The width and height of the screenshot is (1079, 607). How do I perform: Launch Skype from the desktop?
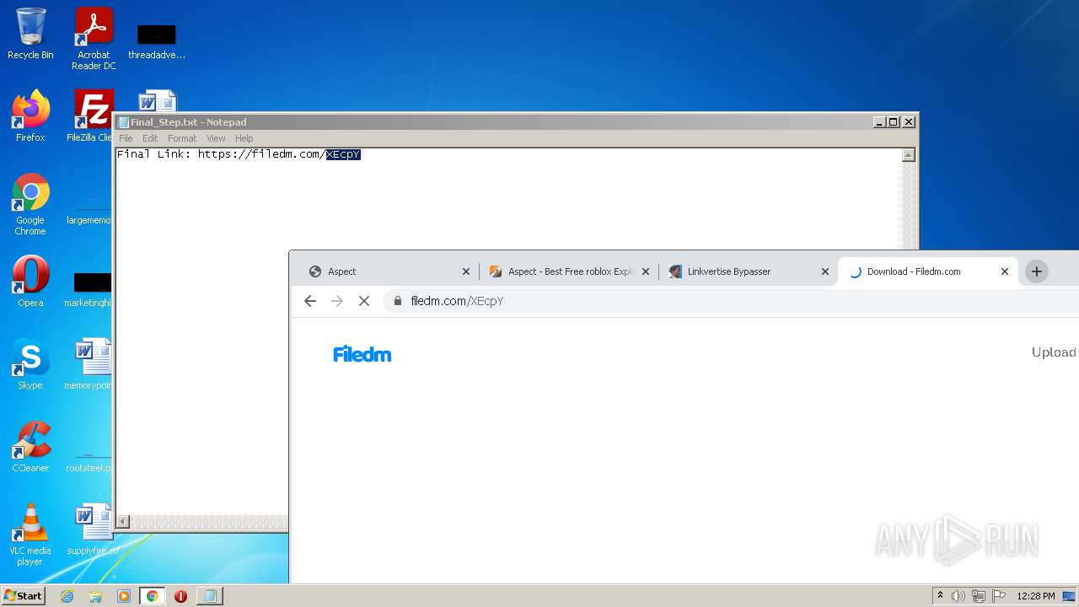pos(30,364)
